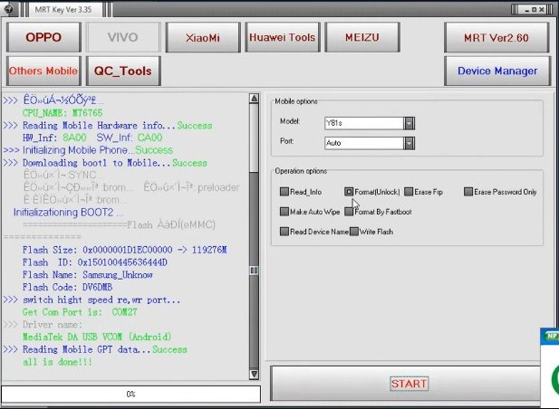559x409 pixels.
Task: Open QC_Tools section
Action: [123, 71]
